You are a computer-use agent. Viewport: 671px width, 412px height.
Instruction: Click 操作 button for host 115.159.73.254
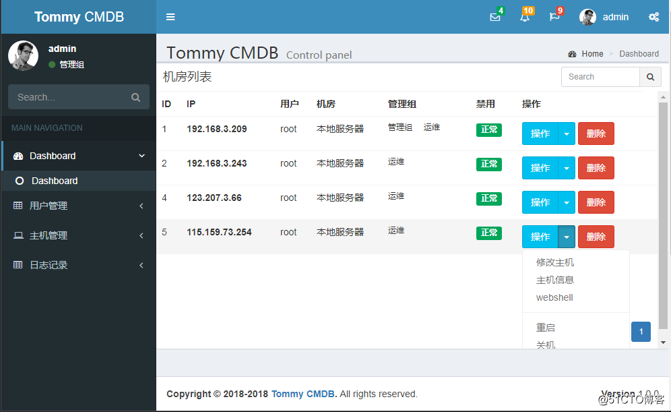[540, 237]
